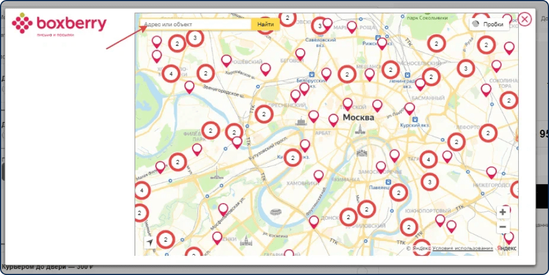Click cluster "3" near Сокольническая гора
The image size is (549, 275).
(466, 68)
